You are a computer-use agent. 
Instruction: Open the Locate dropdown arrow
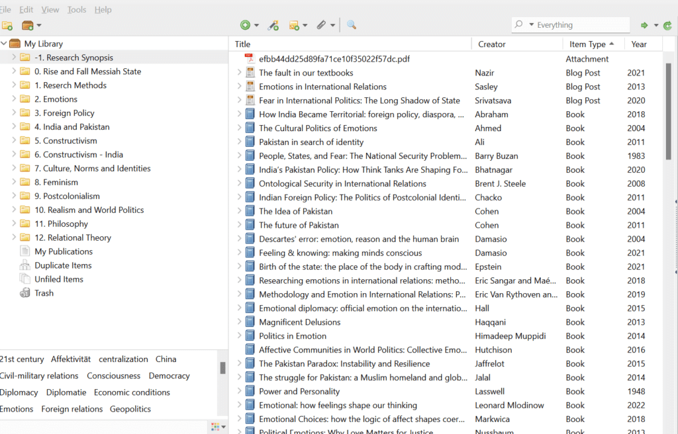pos(656,26)
